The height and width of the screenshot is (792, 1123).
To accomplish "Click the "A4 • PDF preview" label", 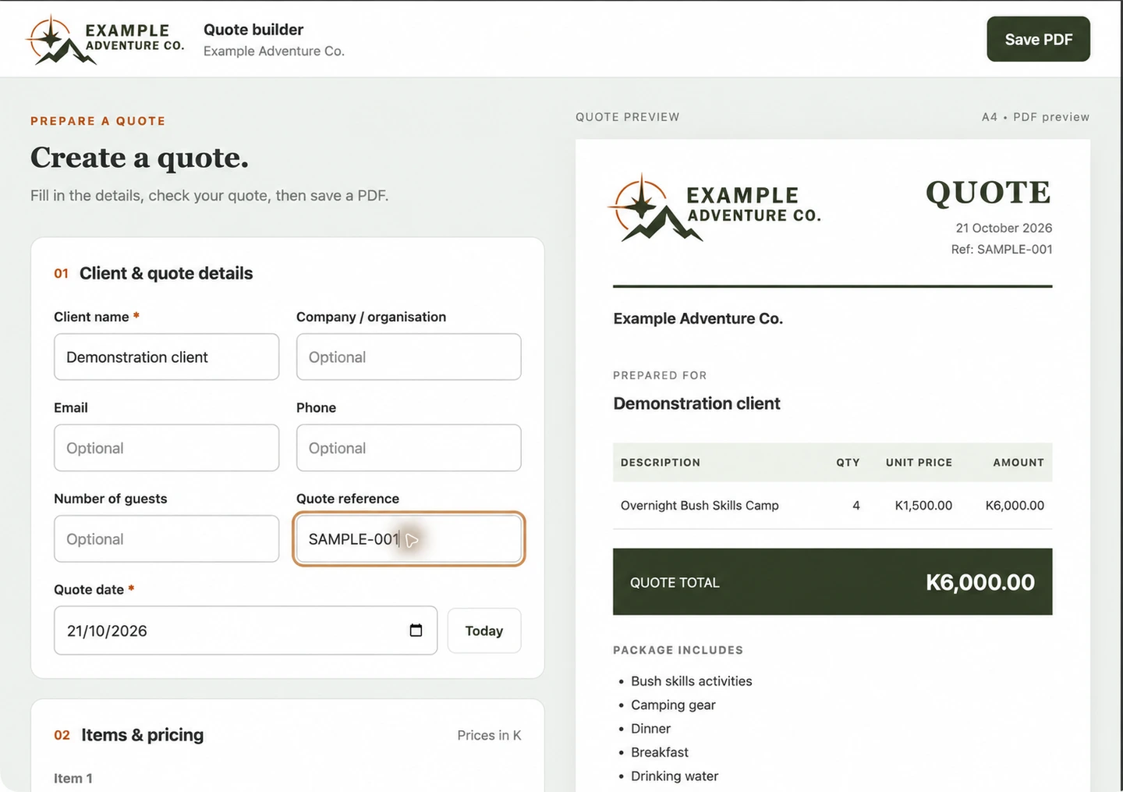I will pos(1036,117).
